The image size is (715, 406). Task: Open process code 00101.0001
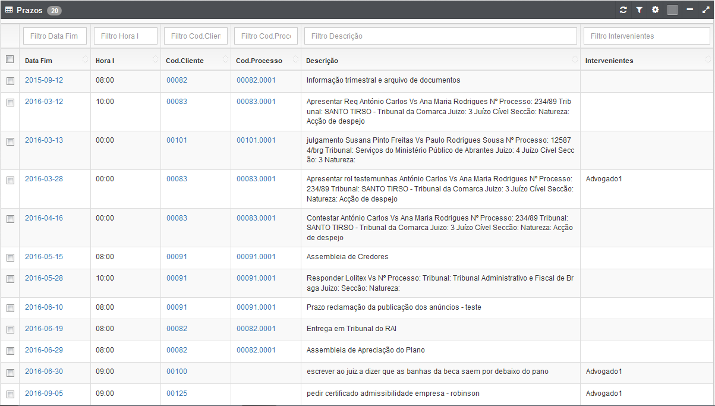[256, 140]
